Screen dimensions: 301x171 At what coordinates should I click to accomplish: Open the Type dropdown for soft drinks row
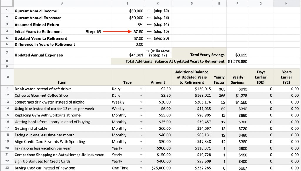(x=141, y=89)
